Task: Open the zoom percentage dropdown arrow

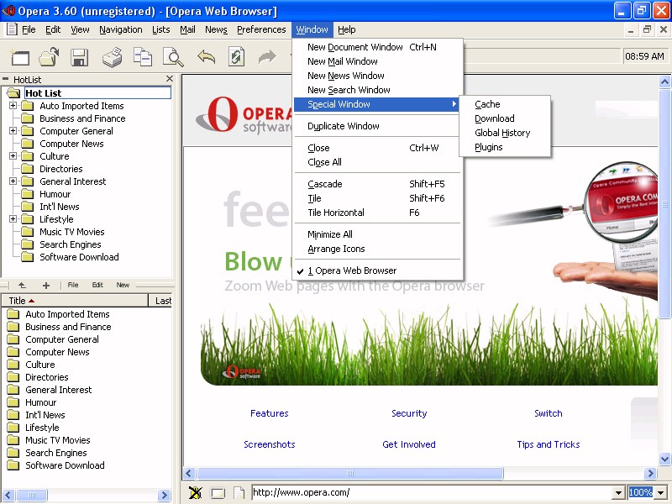Action: pyautogui.click(x=661, y=493)
